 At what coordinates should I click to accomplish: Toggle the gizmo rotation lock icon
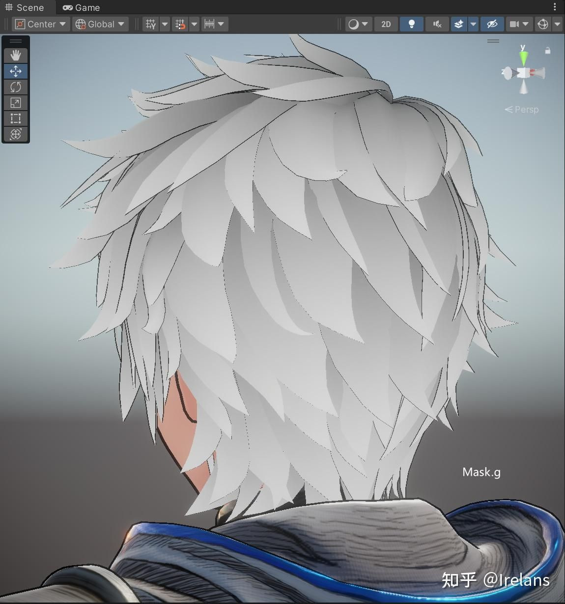548,50
